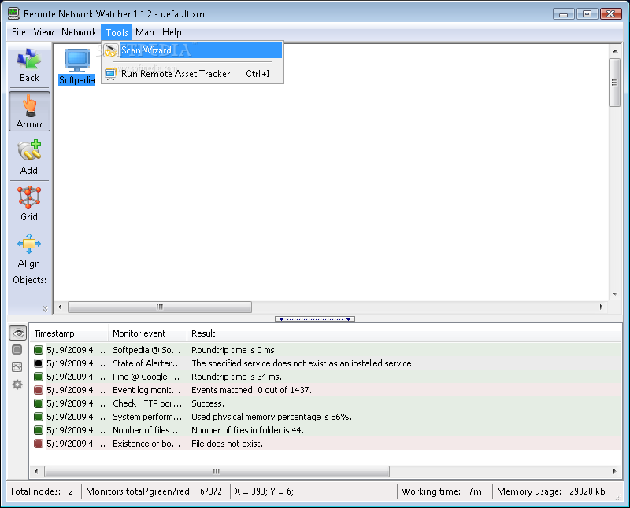Choose Run Remote Asset Tracker
This screenshot has height=508, width=630.
pyautogui.click(x=192, y=74)
